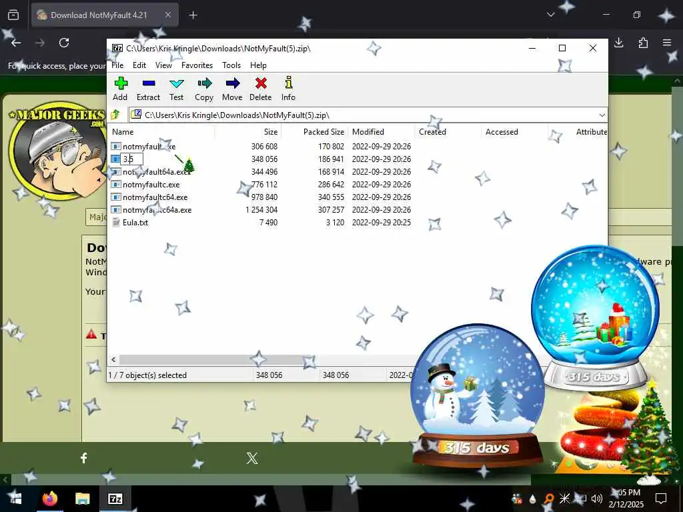Click the 7z icon in window title bar

(117, 48)
